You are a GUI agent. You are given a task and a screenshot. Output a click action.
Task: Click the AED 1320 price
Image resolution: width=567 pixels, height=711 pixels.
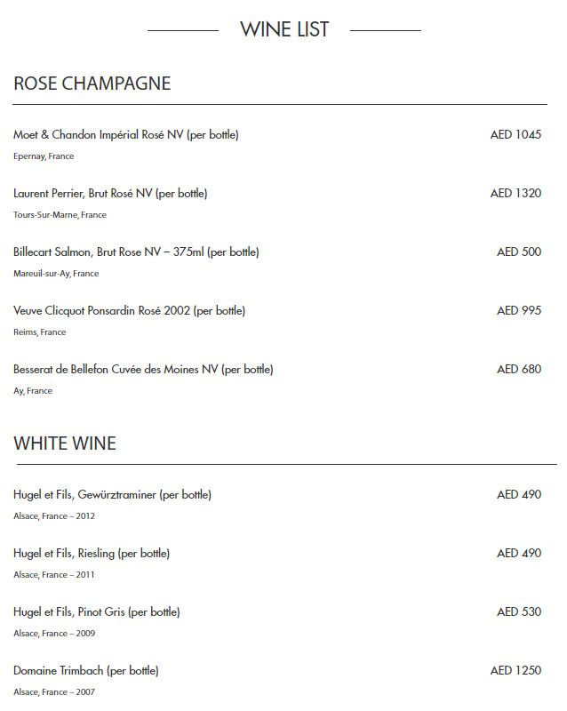[x=515, y=194]
